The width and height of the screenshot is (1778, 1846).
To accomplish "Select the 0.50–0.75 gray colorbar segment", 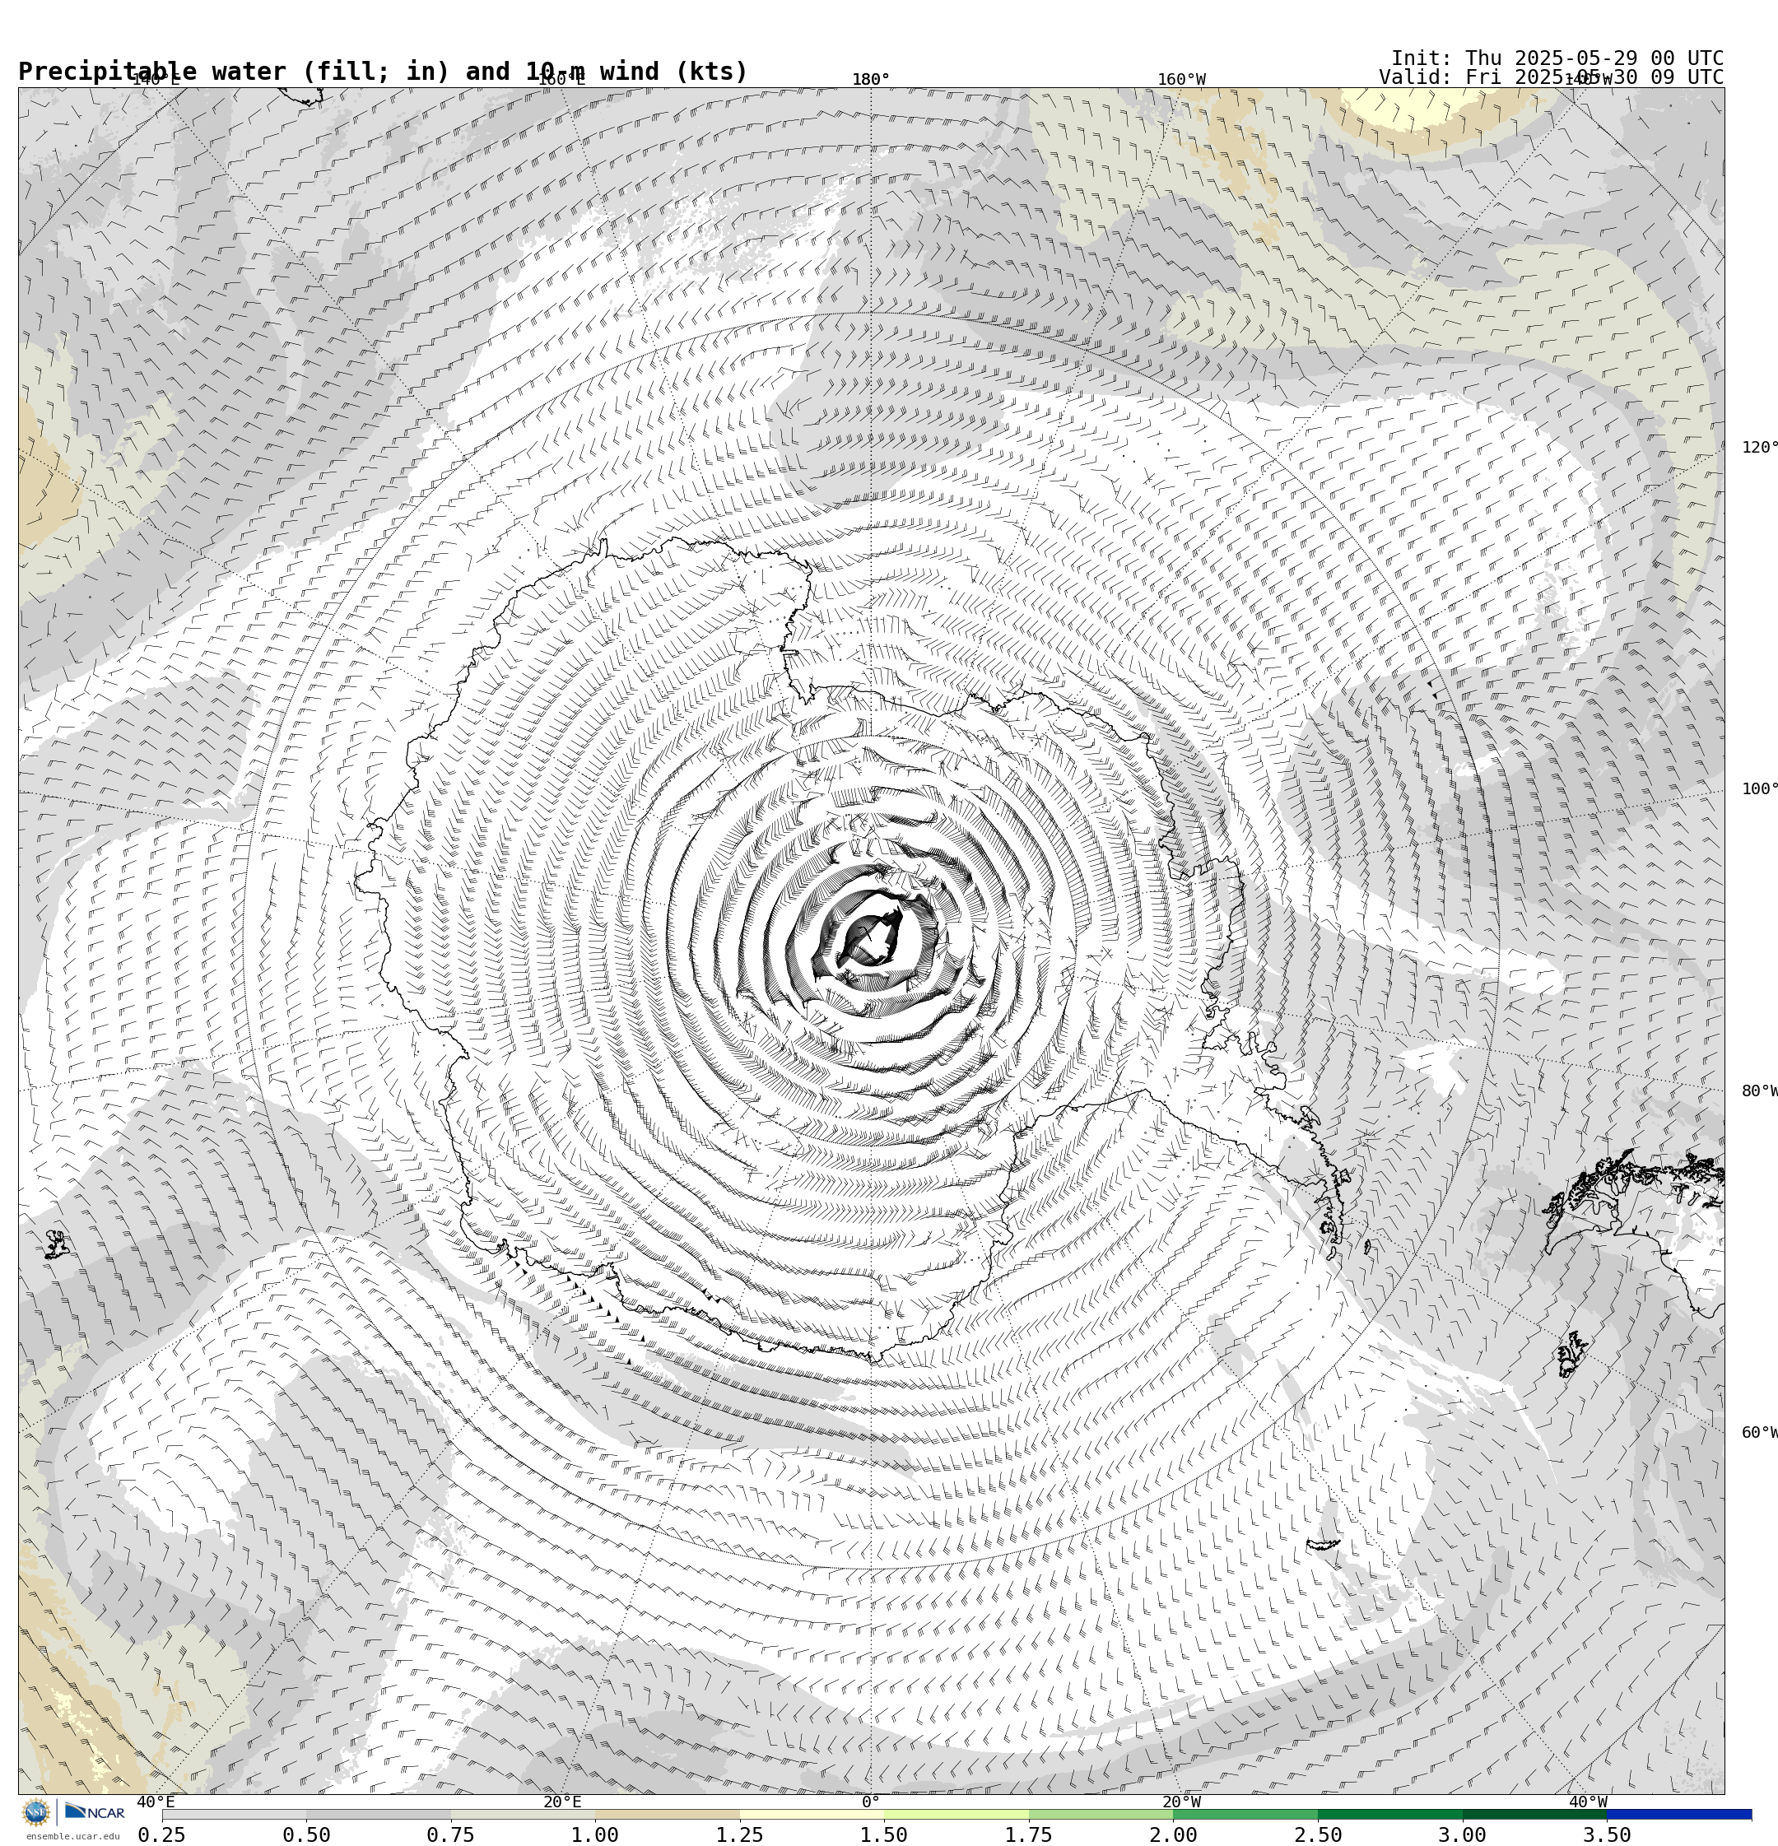I will pyautogui.click(x=378, y=1814).
